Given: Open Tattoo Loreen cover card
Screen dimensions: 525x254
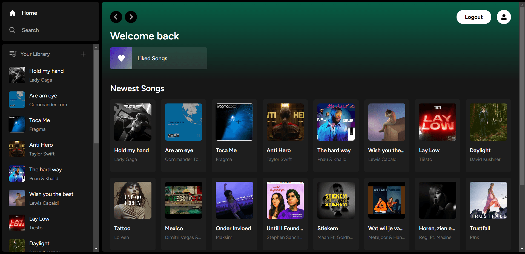Looking at the screenshot, I should (x=133, y=200).
